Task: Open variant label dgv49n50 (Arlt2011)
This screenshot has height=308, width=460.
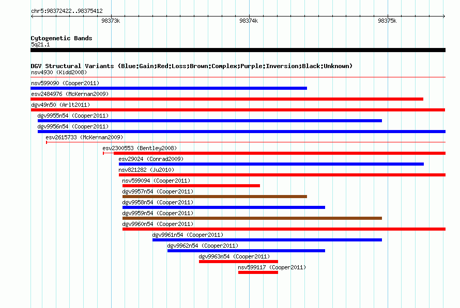Action: pos(60,105)
